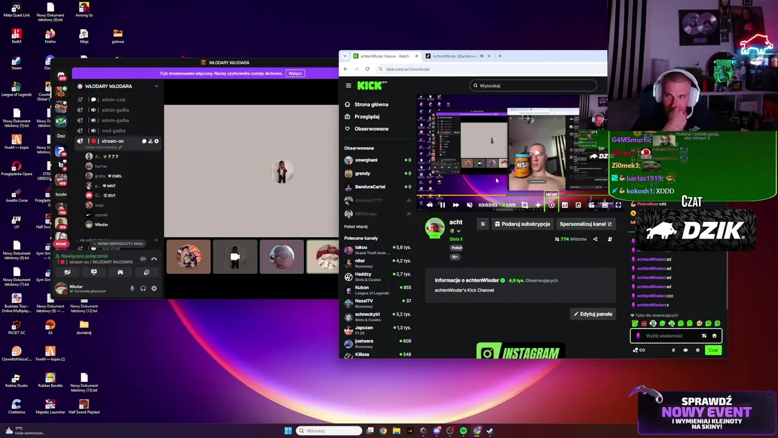Screen dimensions: 778x438
Task: Click Wyłącz in streamer mode banner
Action: click(x=295, y=74)
